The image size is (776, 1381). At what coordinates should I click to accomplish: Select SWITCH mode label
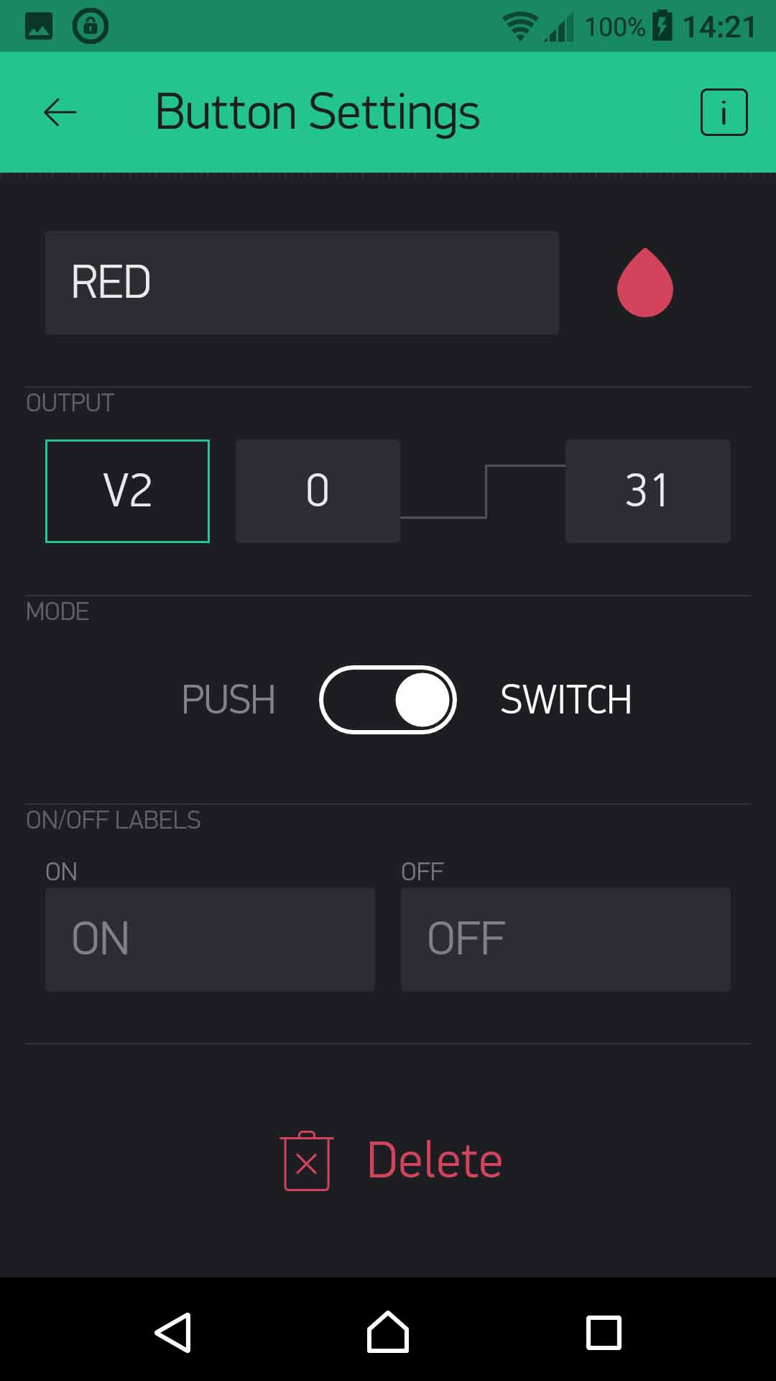click(565, 700)
